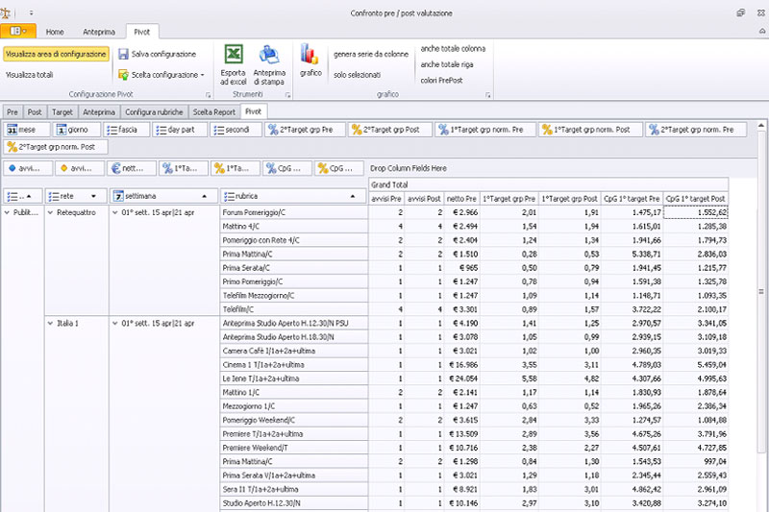Screen dimensions: 769x512
Task: Click genera serie da colonne
Action: tap(370, 54)
